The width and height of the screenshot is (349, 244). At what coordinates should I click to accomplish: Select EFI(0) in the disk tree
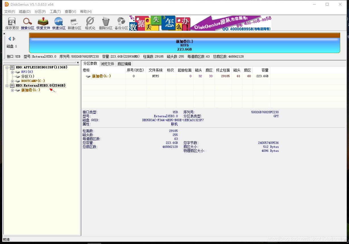point(27,72)
